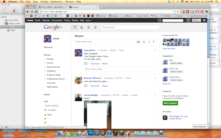Screen dimensions: 221x138
Task: Open the Facebook bookmark icon
Action: pyautogui.click(x=48, y=16)
